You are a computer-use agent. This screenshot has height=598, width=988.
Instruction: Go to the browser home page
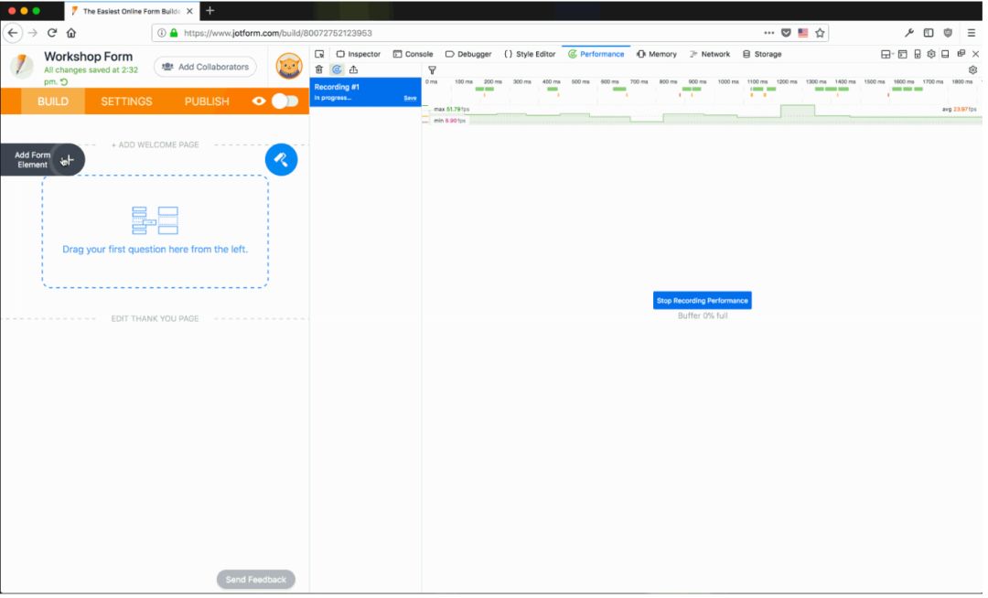click(71, 33)
